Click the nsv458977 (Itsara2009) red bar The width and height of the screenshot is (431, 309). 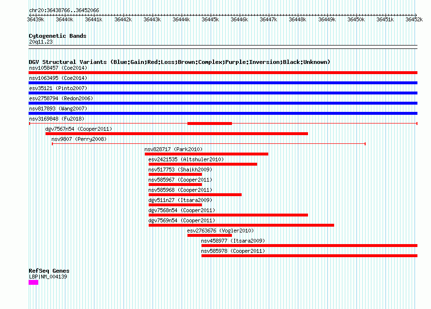309,246
